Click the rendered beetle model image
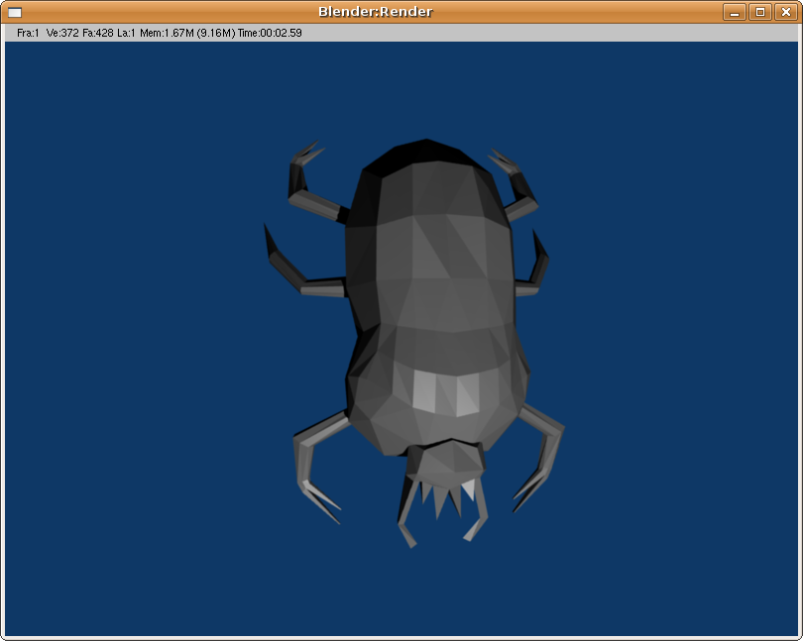The image size is (803, 641). click(413, 343)
